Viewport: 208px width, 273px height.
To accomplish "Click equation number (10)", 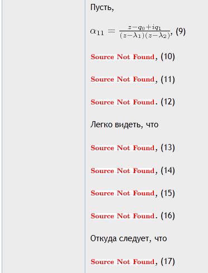I will coord(168,56).
